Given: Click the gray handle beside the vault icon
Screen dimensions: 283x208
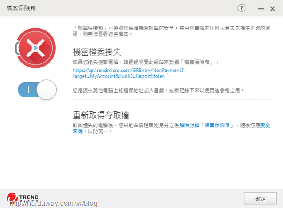Looking at the screenshot, I should point(17,48).
